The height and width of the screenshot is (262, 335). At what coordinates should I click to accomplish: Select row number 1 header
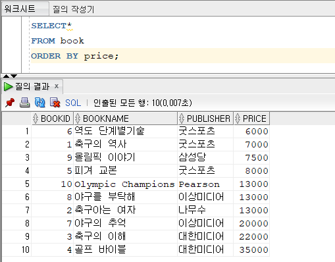pos(16,131)
